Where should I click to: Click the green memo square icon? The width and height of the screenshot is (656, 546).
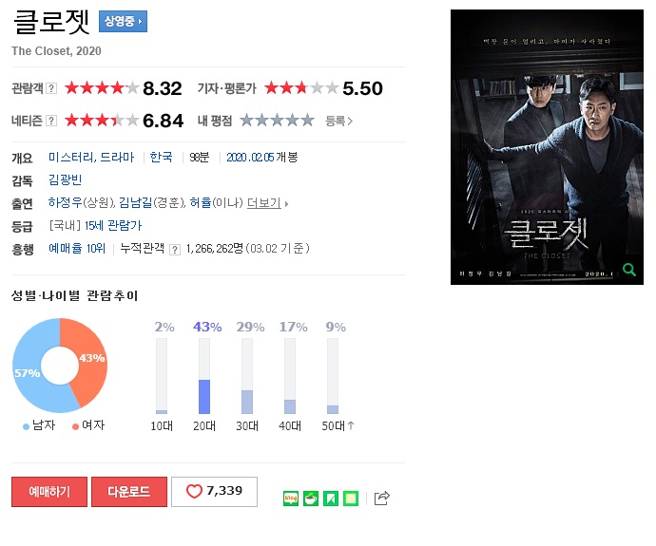(351, 498)
